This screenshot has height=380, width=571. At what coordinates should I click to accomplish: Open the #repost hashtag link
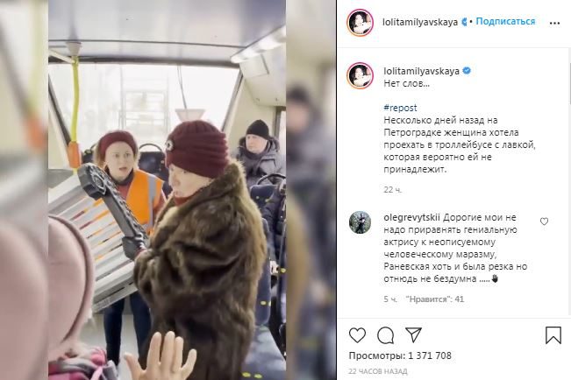pos(400,108)
